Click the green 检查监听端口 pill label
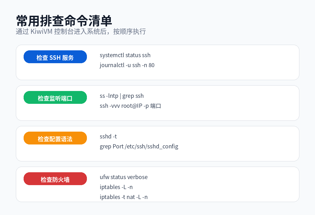 [x=55, y=98]
